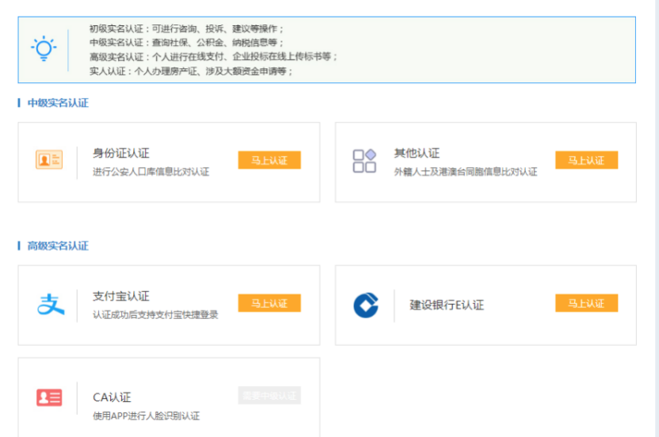The image size is (659, 437).
Task: Select the CA认证 title
Action: pos(112,397)
